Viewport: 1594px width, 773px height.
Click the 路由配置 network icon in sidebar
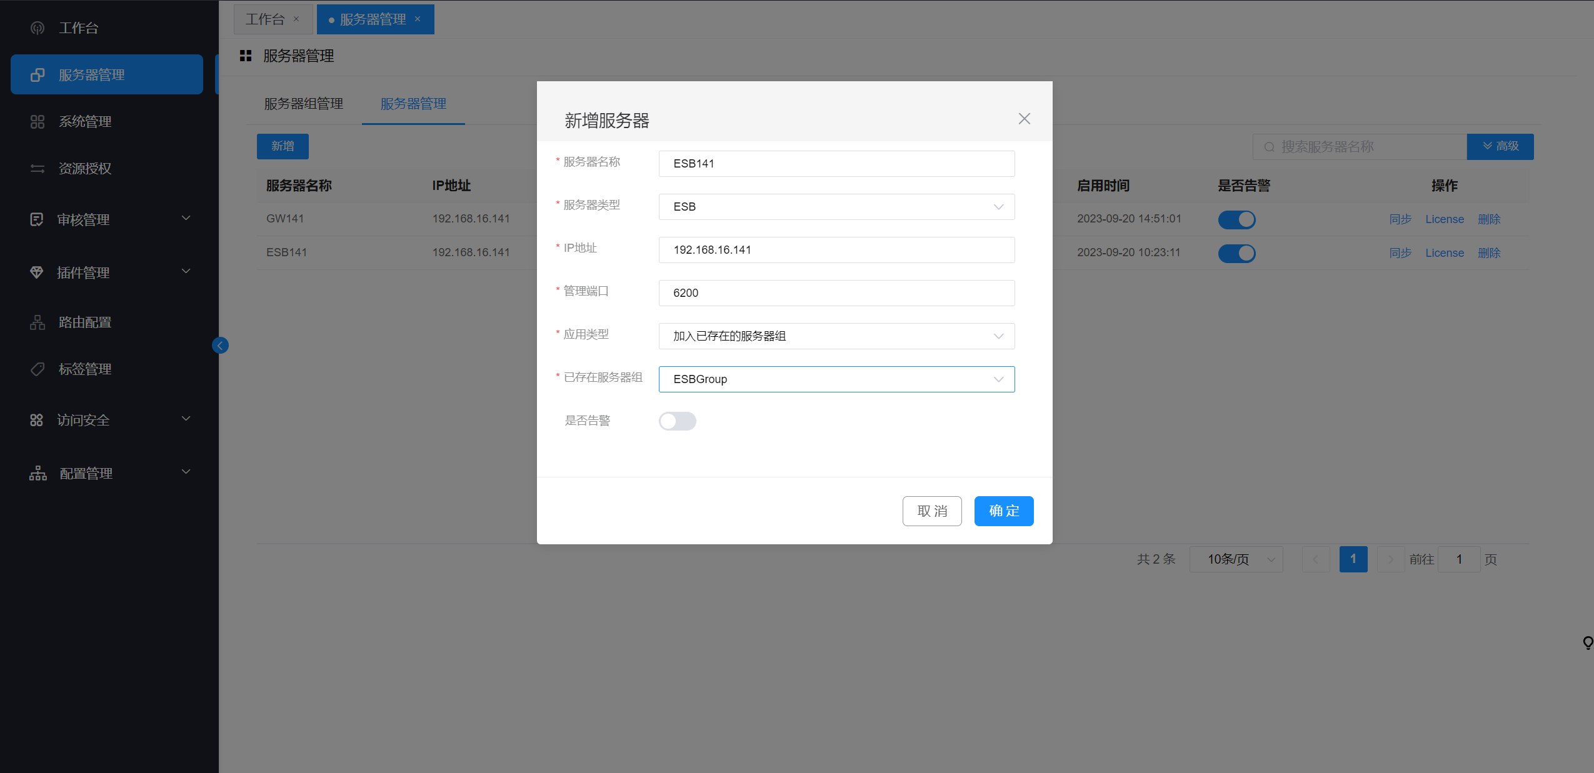tap(38, 322)
